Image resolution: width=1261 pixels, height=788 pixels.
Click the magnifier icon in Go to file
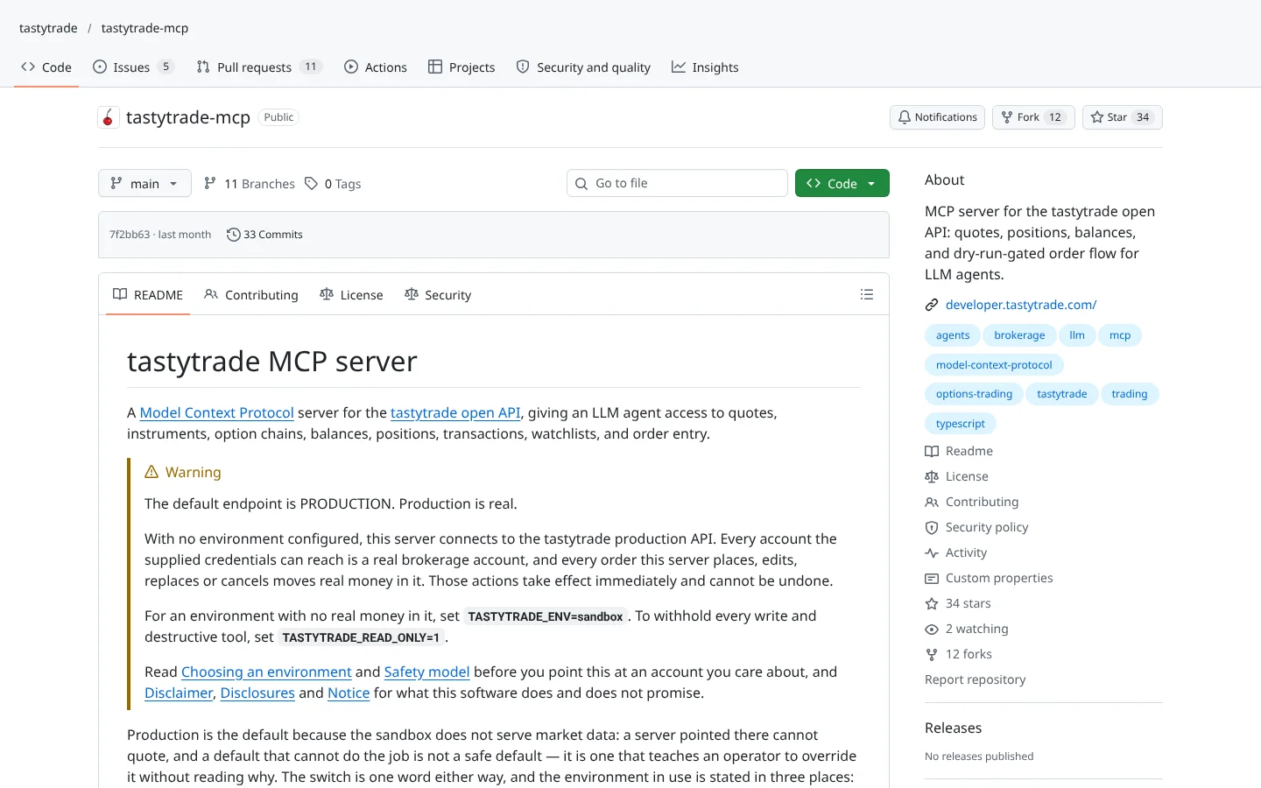pyautogui.click(x=581, y=184)
